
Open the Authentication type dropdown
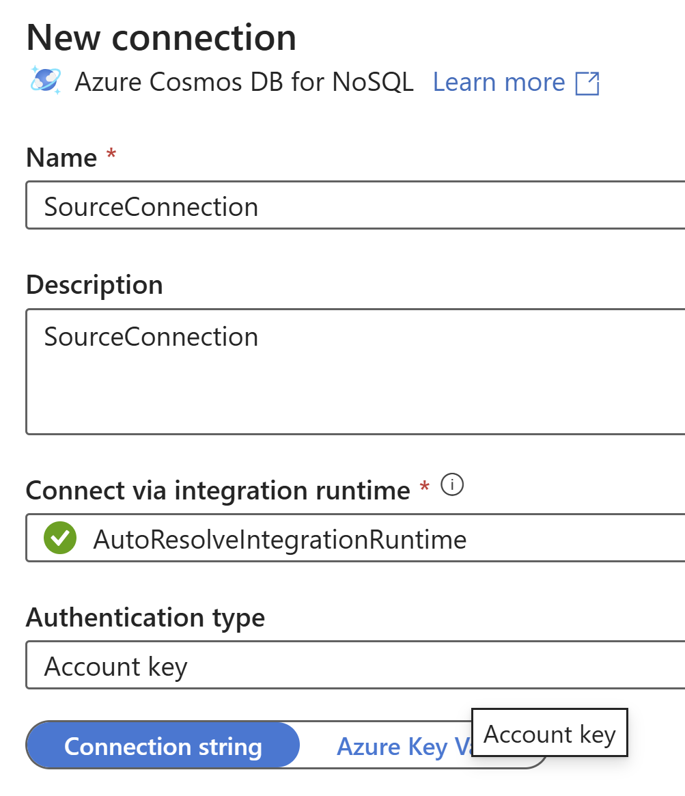tap(356, 665)
